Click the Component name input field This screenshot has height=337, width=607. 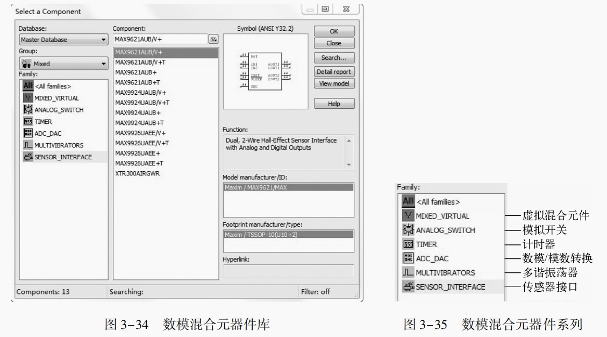[x=160, y=39]
